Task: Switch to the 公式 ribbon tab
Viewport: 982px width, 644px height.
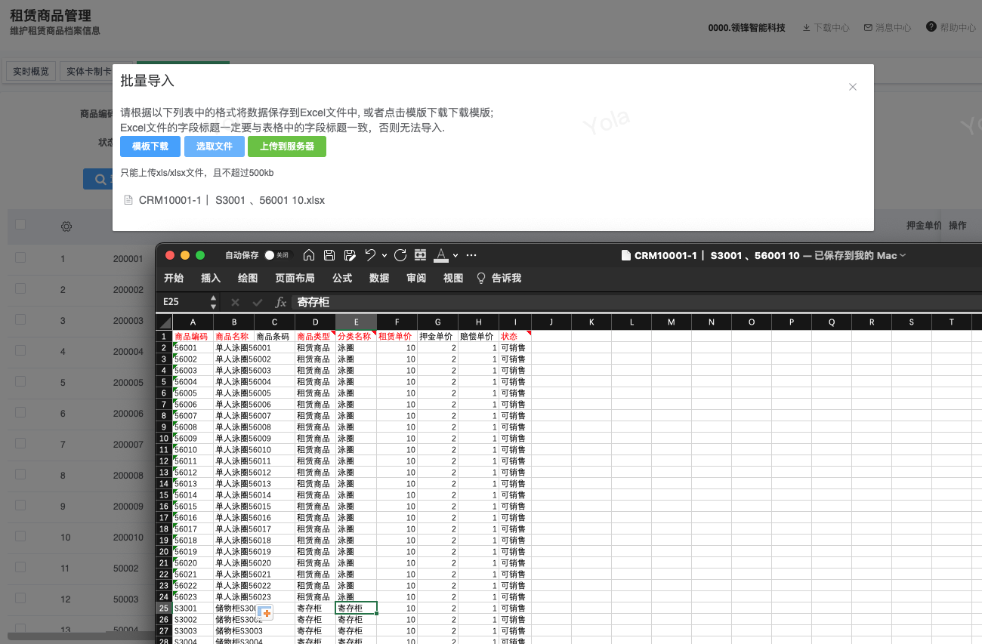Action: click(x=342, y=278)
